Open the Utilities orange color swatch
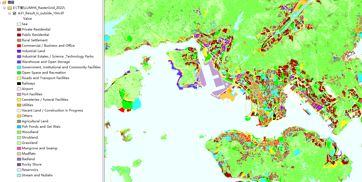The image size is (362, 182). (19, 105)
